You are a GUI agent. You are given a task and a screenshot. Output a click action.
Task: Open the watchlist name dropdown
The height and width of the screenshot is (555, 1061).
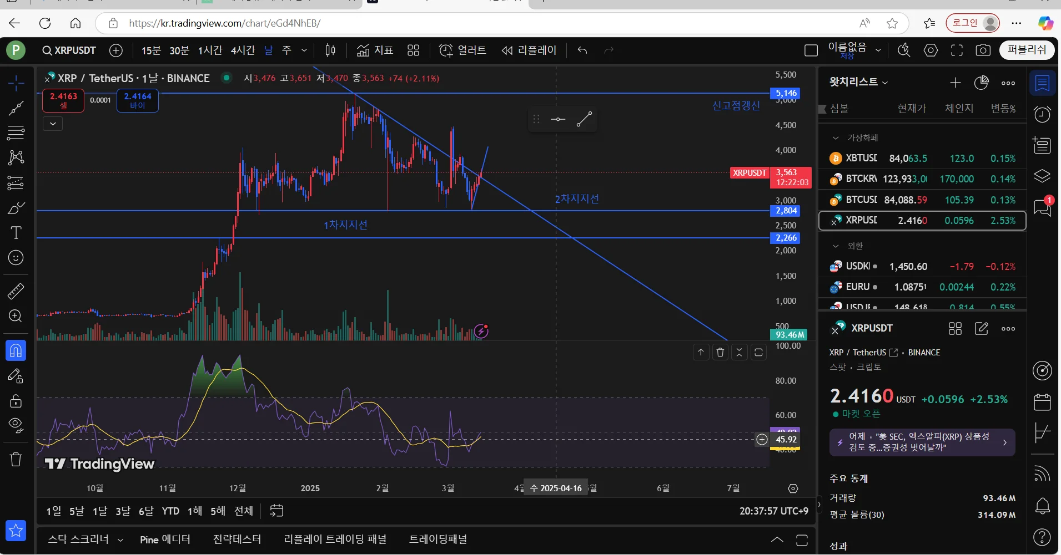(859, 82)
